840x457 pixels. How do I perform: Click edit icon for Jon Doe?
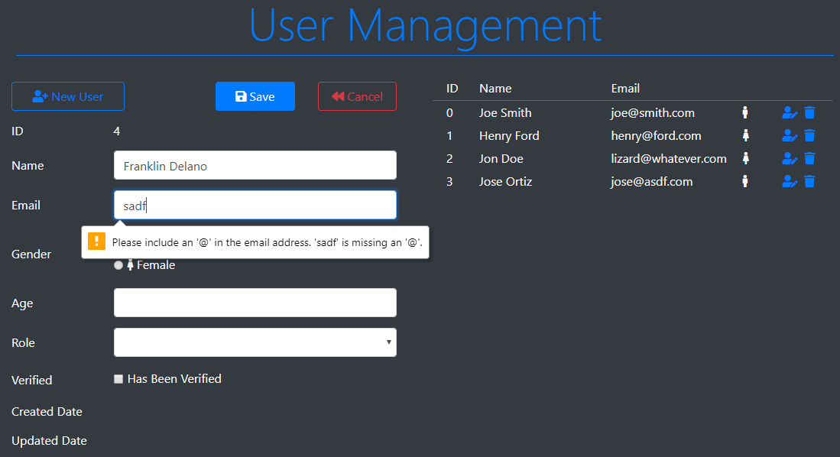[x=790, y=159]
